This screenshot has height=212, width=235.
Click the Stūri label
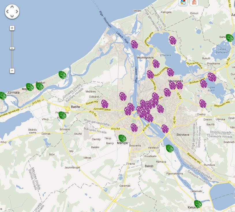point(52,154)
